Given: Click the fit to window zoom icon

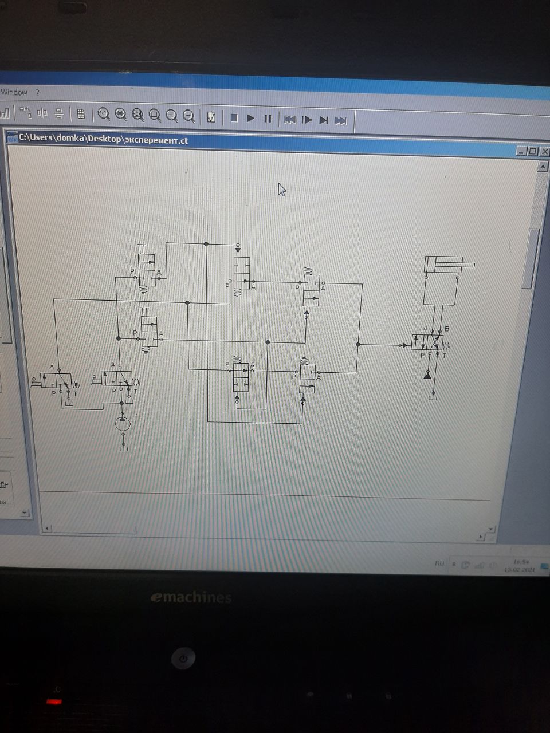Looking at the screenshot, I should (x=137, y=115).
